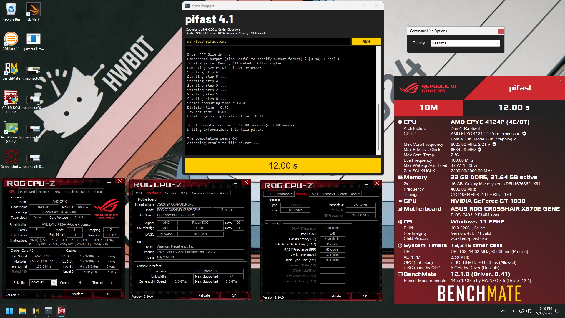
Task: Open SPD tab in left CPU-Z window
Action: (x=57, y=192)
